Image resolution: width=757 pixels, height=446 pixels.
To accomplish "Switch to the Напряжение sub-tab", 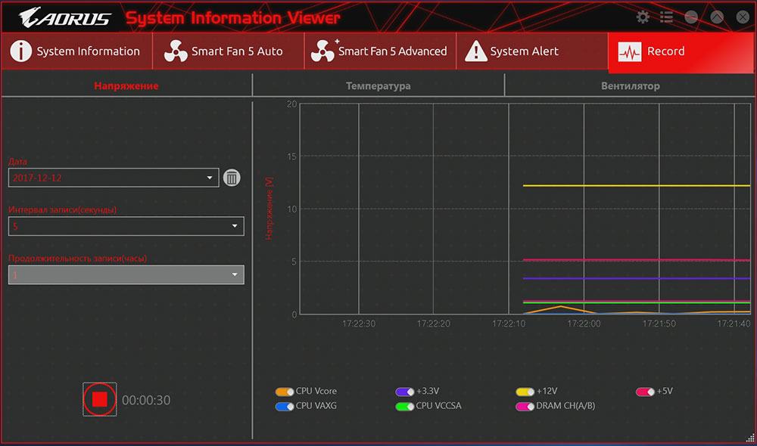I will coord(126,86).
